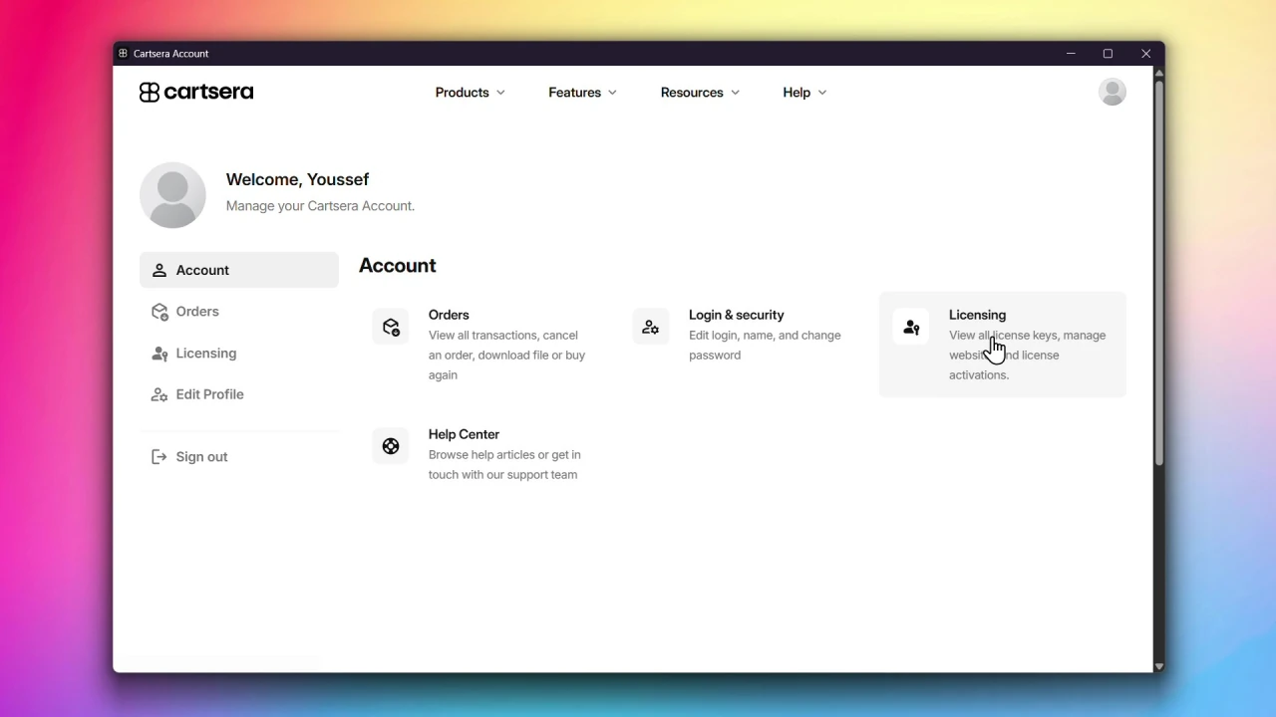Image resolution: width=1276 pixels, height=717 pixels.
Task: Click the Licensing card icon
Action: [911, 327]
